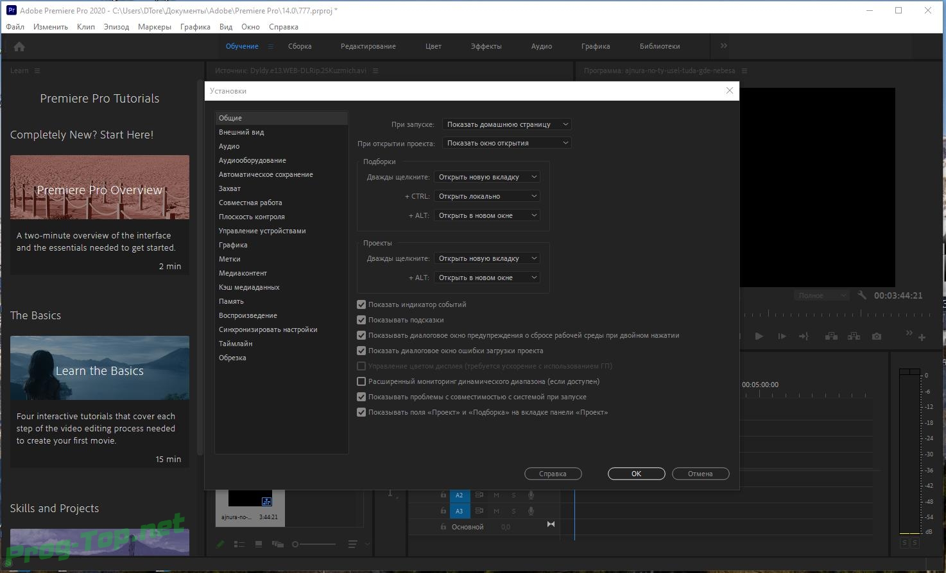This screenshot has width=946, height=573.
Task: Click the Project panel thumbnail zoom slider
Action: tap(314, 544)
